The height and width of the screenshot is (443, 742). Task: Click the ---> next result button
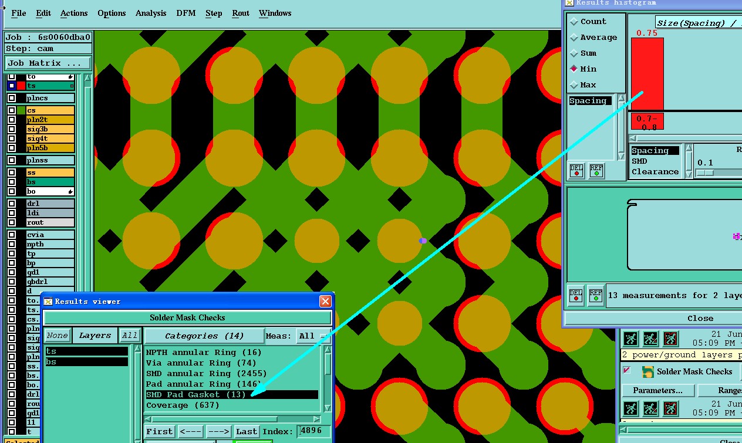coord(219,431)
